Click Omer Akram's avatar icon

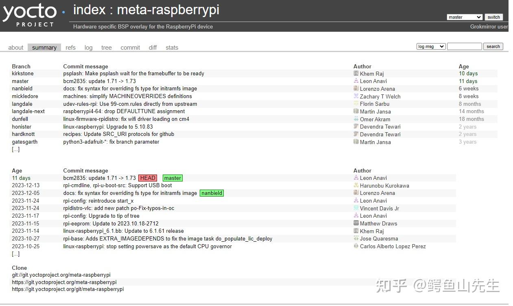coord(356,119)
